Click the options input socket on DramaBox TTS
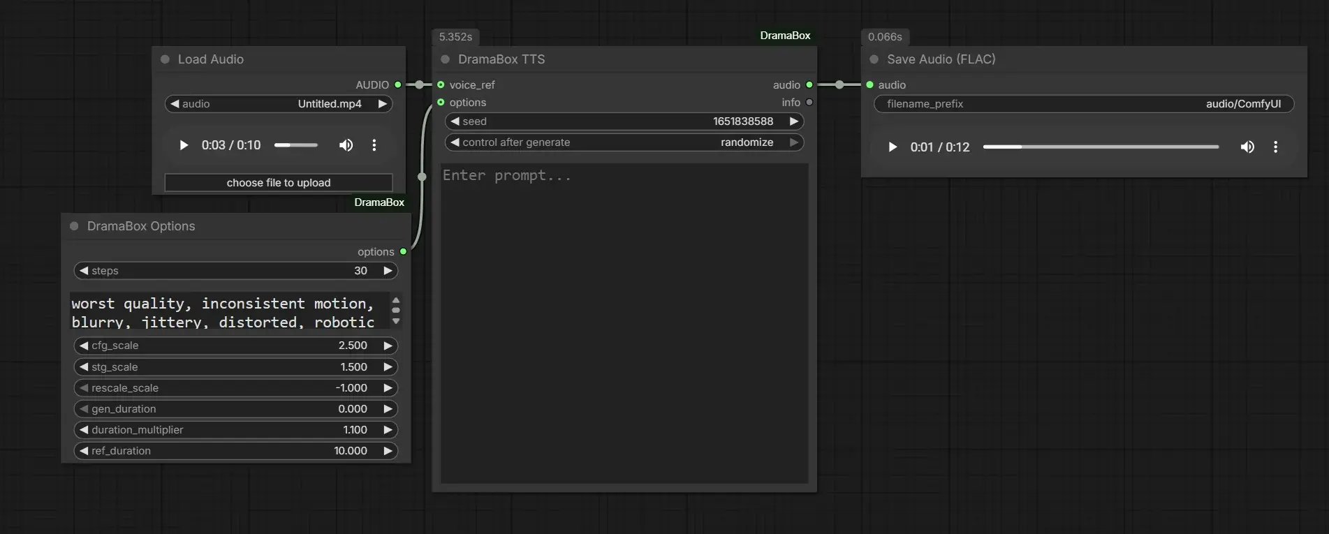The image size is (1329, 534). pos(441,103)
